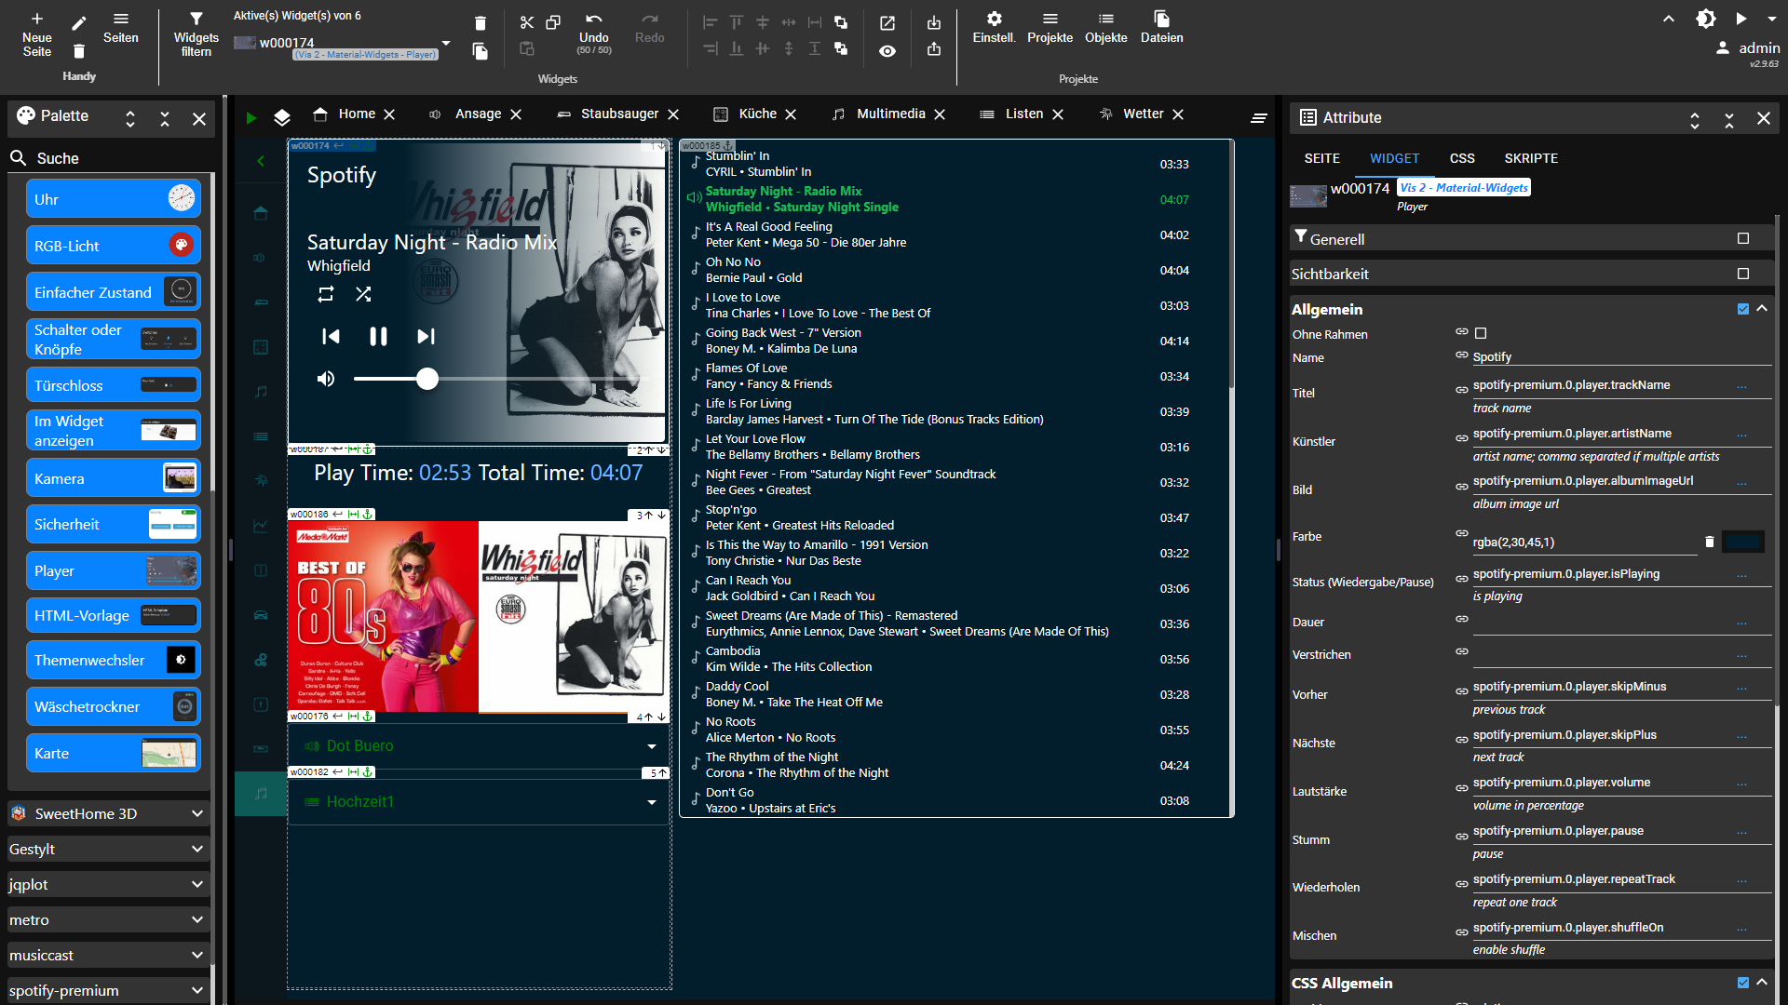The height and width of the screenshot is (1005, 1788).
Task: Open Einstell. settings gear icon
Action: pyautogui.click(x=994, y=19)
